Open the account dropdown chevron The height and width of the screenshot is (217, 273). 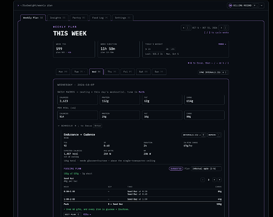[x=261, y=5]
